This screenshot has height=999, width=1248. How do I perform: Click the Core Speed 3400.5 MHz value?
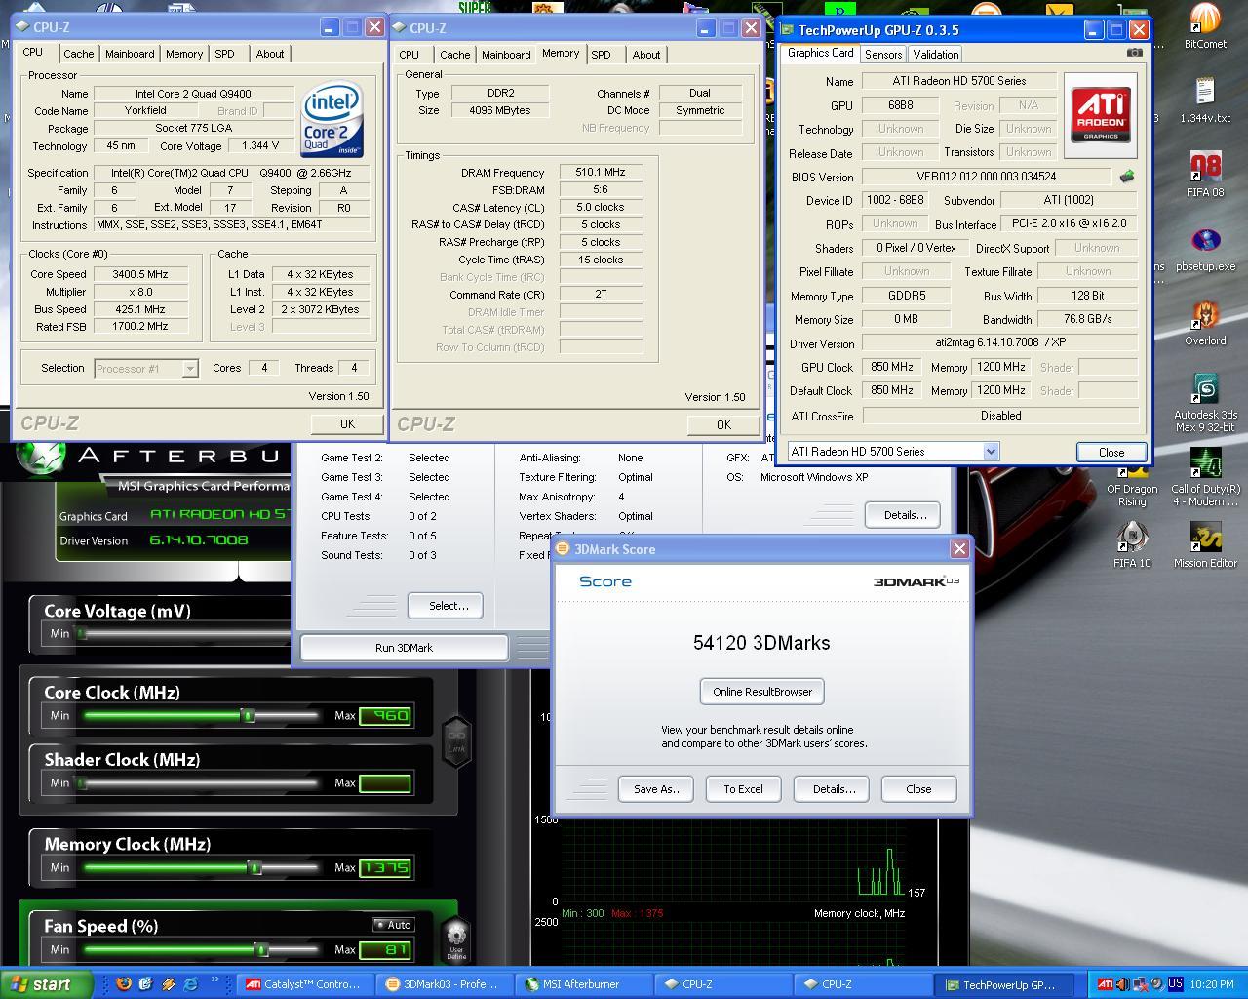140,274
